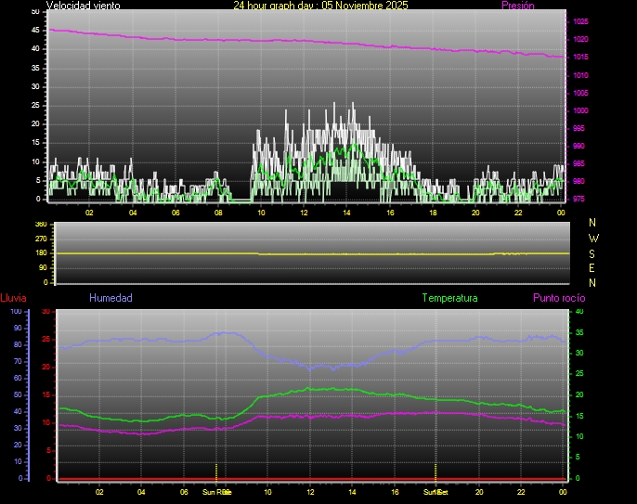Select the E compass direction letter

[594, 267]
